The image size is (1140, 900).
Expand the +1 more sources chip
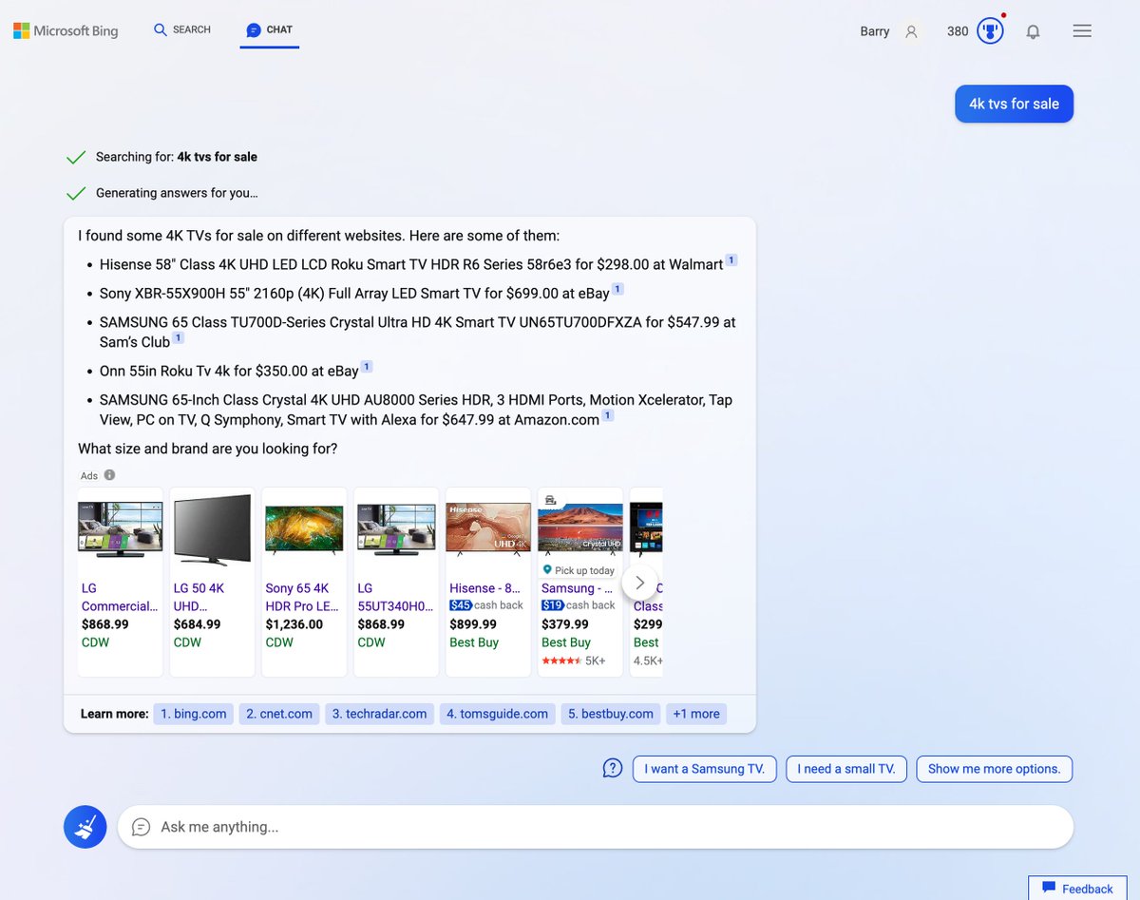(696, 713)
